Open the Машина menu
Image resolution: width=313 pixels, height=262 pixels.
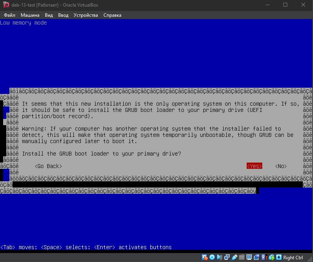coord(30,15)
